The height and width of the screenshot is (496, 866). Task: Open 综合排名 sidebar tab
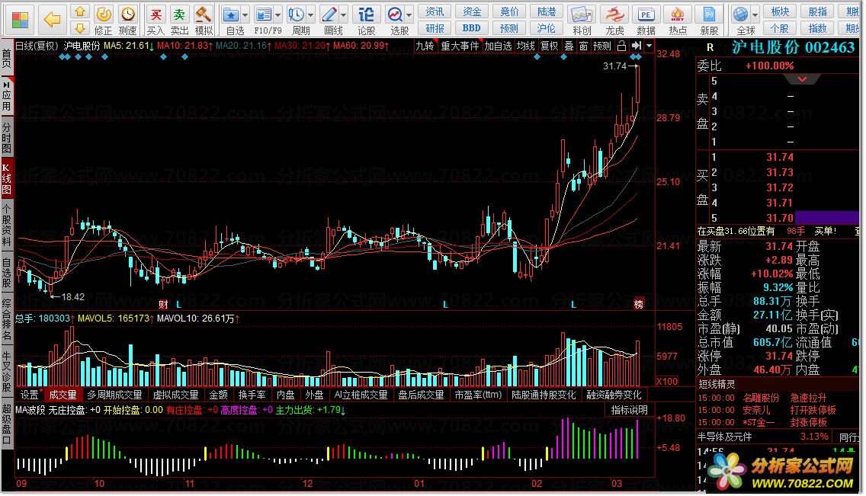tap(7, 319)
